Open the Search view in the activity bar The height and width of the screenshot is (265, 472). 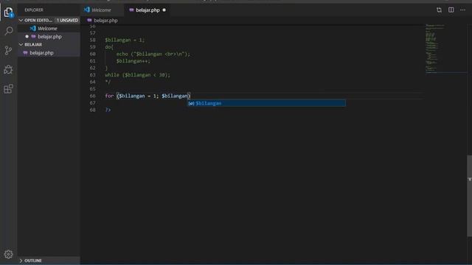[8, 31]
